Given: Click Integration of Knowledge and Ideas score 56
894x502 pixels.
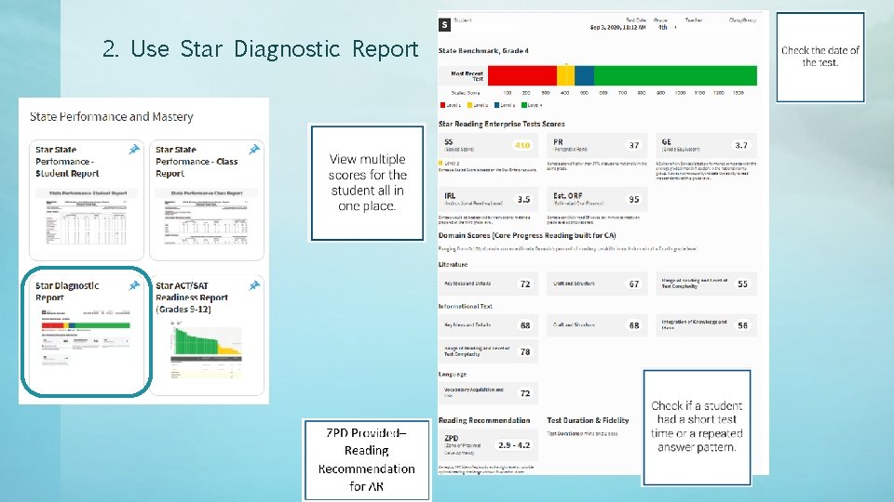Looking at the screenshot, I should tap(742, 325).
